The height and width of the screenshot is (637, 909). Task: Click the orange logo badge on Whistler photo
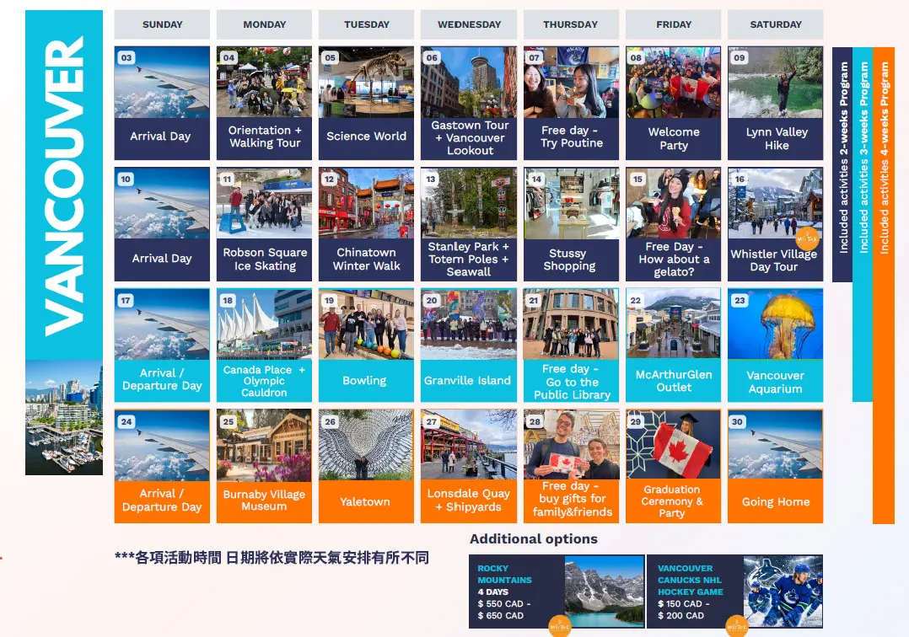(x=807, y=238)
